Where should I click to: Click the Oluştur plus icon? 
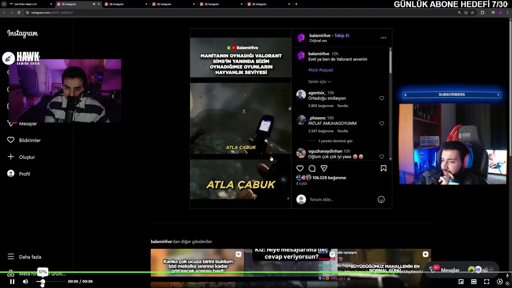click(11, 157)
